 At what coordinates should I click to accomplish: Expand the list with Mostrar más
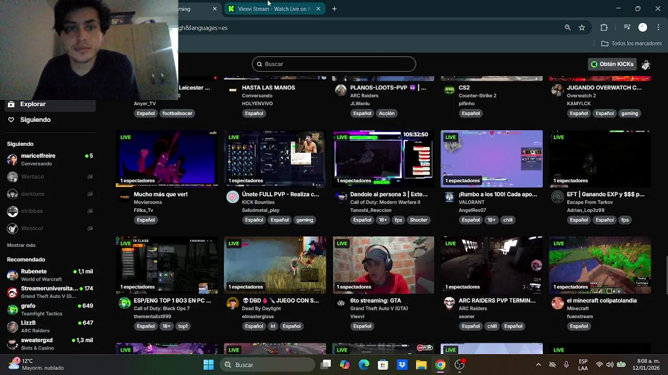point(21,245)
